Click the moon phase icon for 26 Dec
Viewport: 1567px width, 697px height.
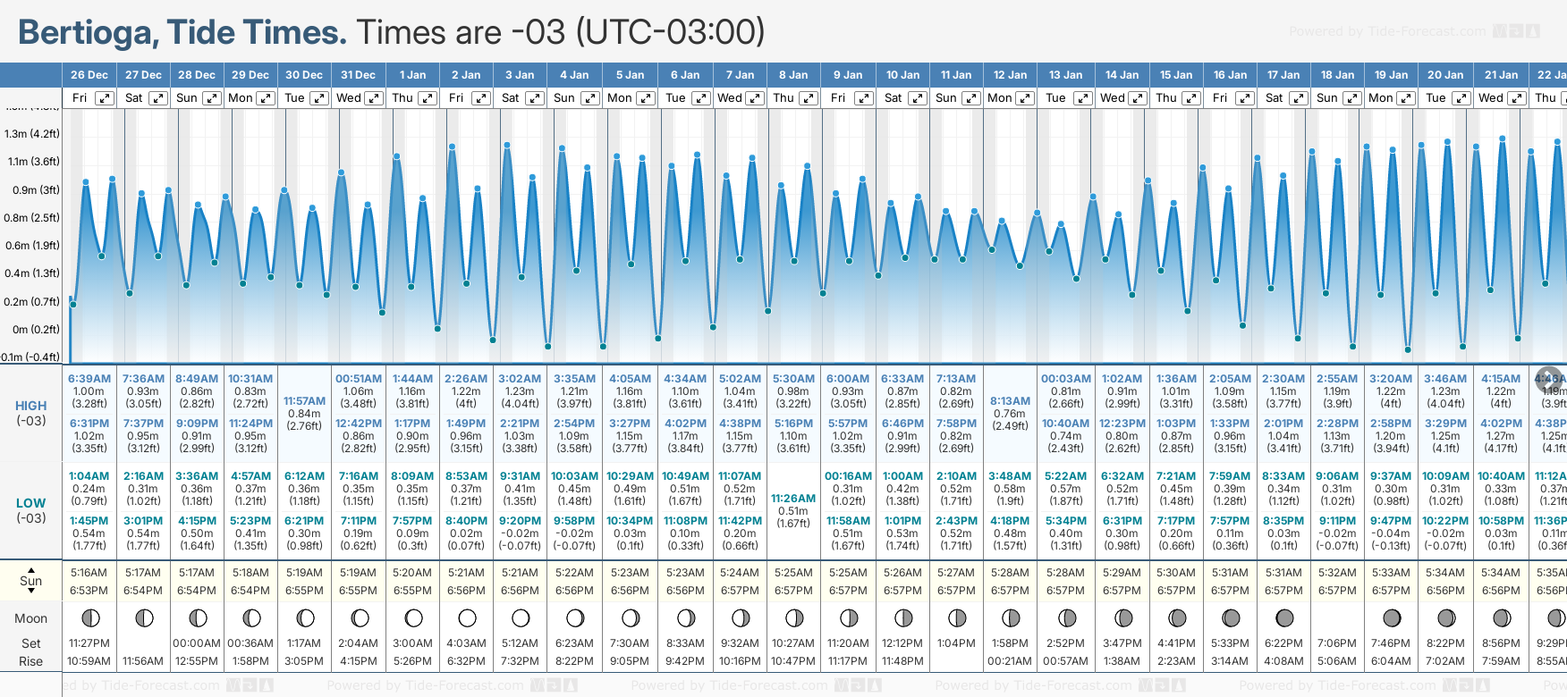[x=89, y=617]
